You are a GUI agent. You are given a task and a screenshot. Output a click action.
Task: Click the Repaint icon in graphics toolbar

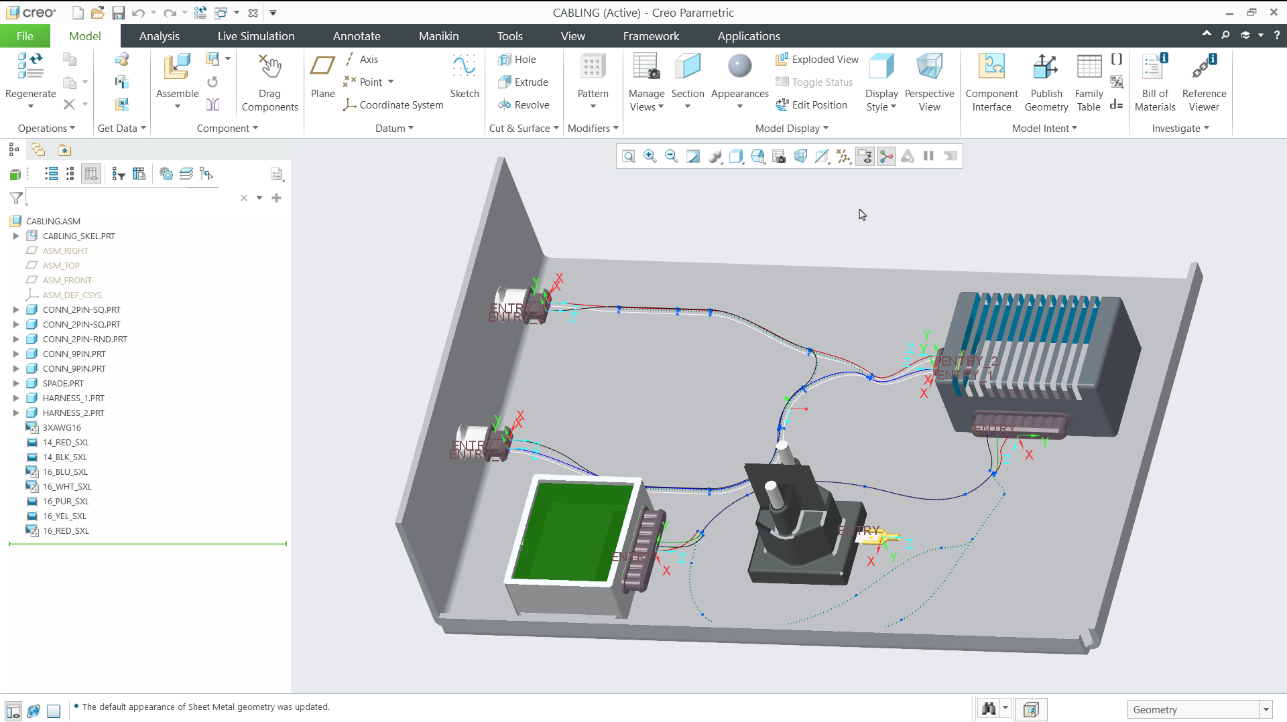point(692,156)
